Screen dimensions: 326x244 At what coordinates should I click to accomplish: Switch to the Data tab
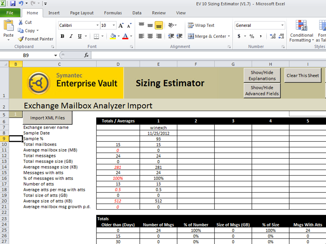[137, 13]
